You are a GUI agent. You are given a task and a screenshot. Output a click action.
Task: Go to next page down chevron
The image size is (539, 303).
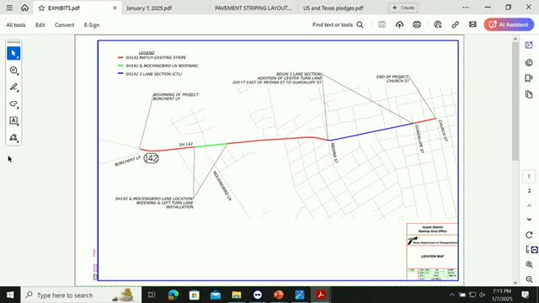(529, 219)
